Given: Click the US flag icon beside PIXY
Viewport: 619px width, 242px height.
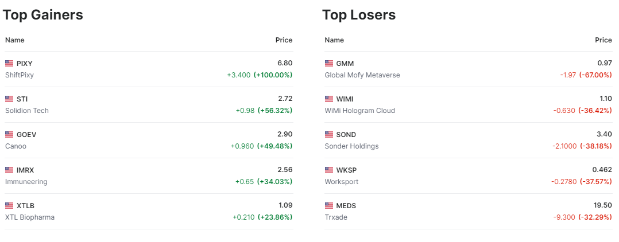Looking at the screenshot, I should (x=9, y=64).
